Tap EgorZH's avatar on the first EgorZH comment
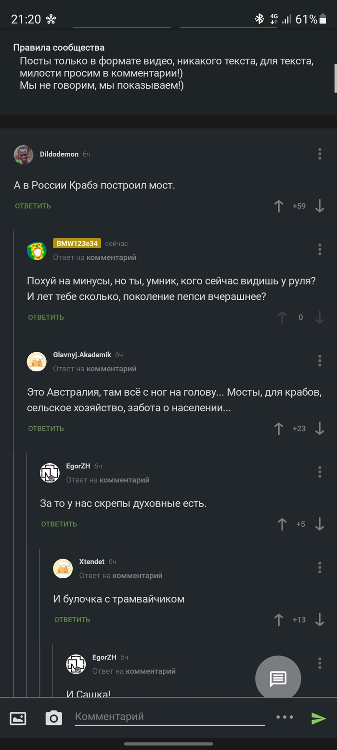Image resolution: width=337 pixels, height=750 pixels. point(50,473)
